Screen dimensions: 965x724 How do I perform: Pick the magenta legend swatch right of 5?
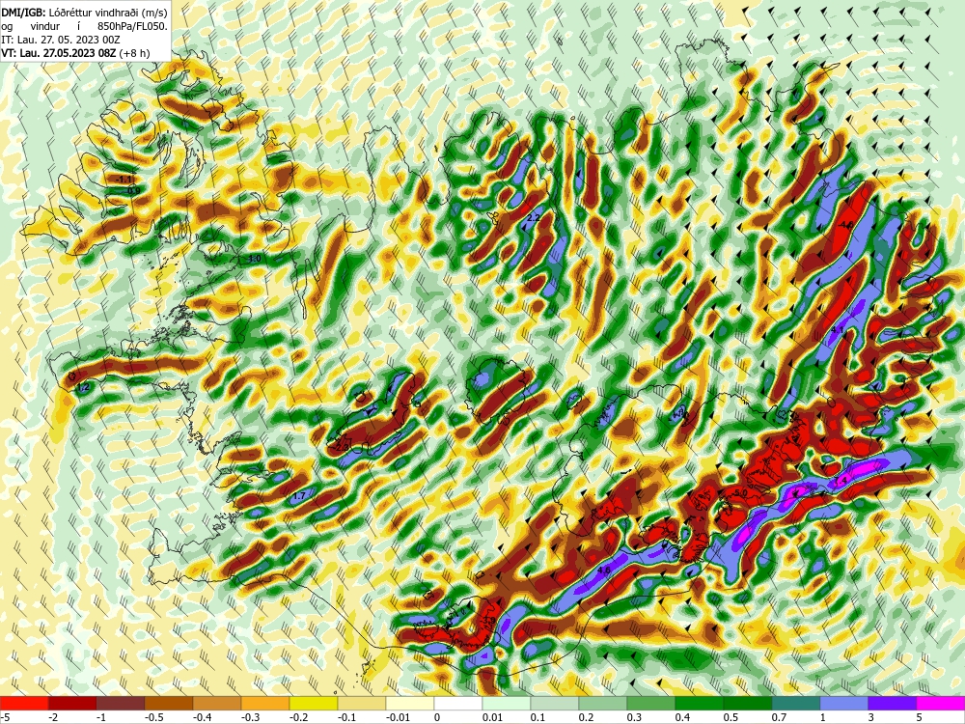pyautogui.click(x=941, y=703)
